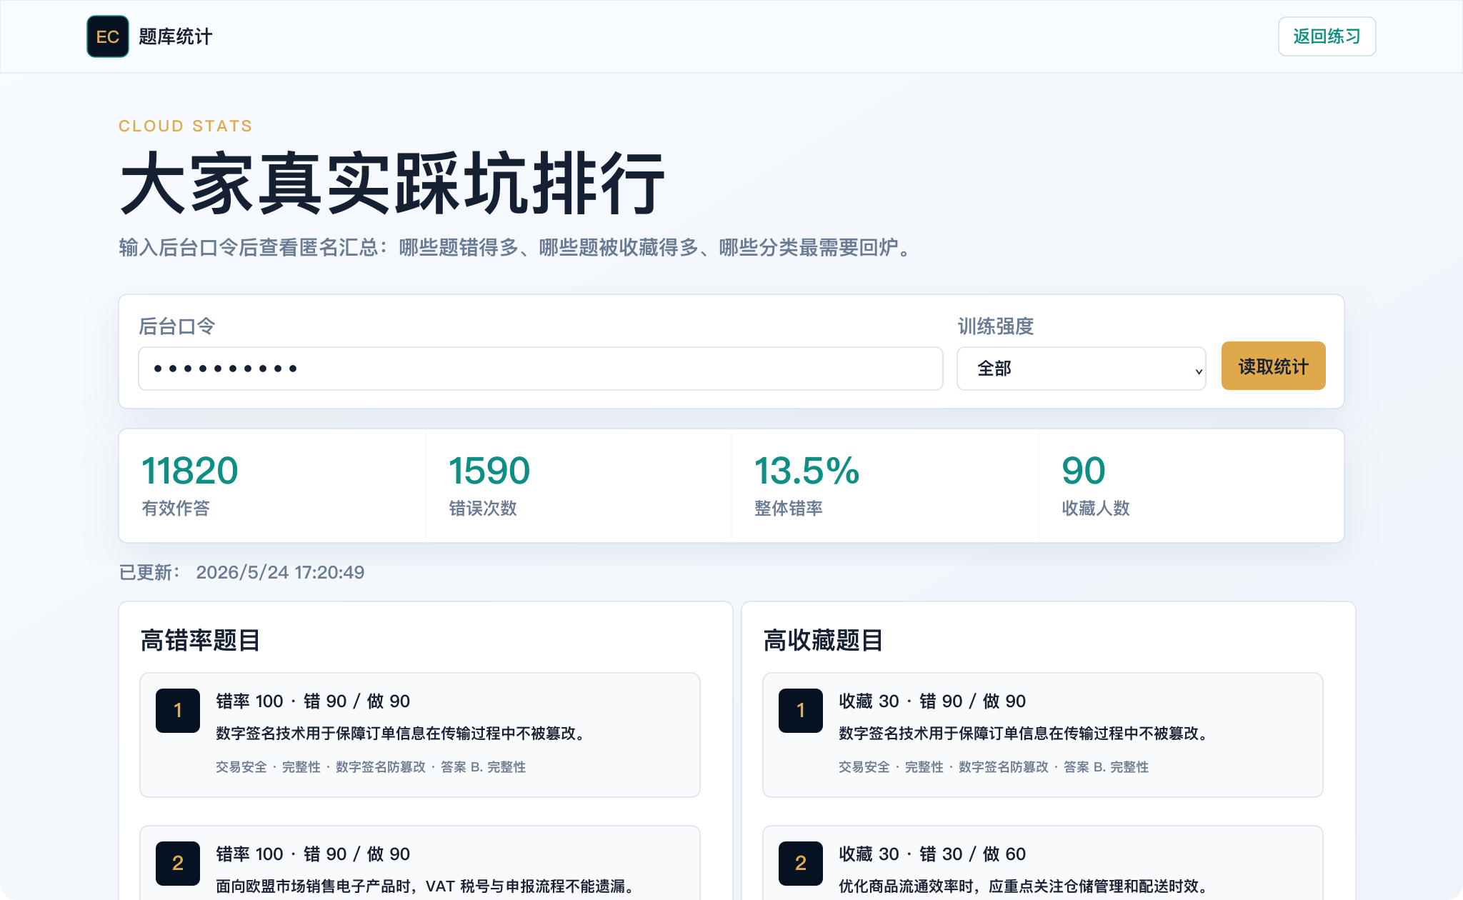Screen dimensions: 1463x900
Task: Open the 高收藏 card about 仓储管理和配送时效
Action: (x=1043, y=863)
